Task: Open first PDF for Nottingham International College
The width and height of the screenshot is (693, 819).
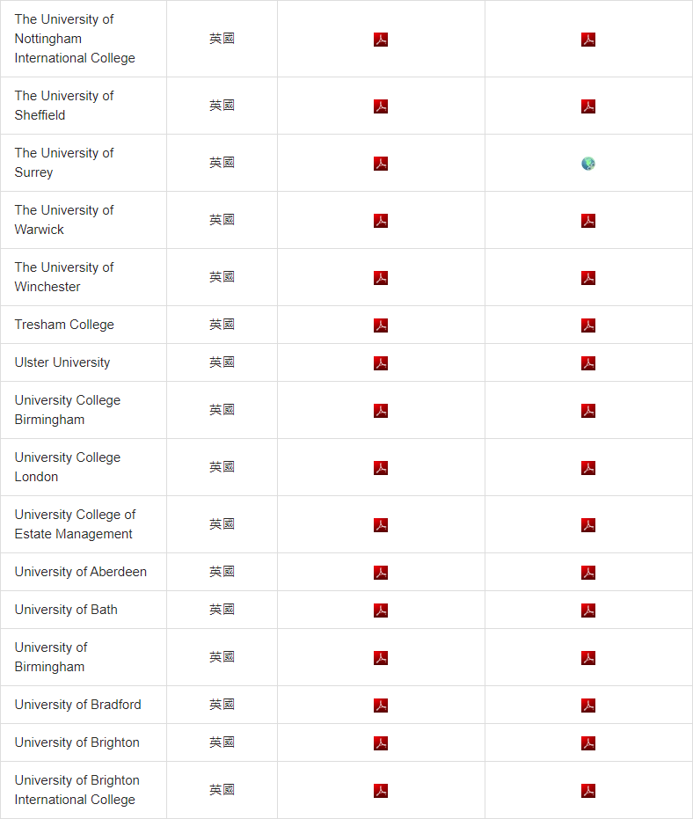Action: [x=381, y=40]
